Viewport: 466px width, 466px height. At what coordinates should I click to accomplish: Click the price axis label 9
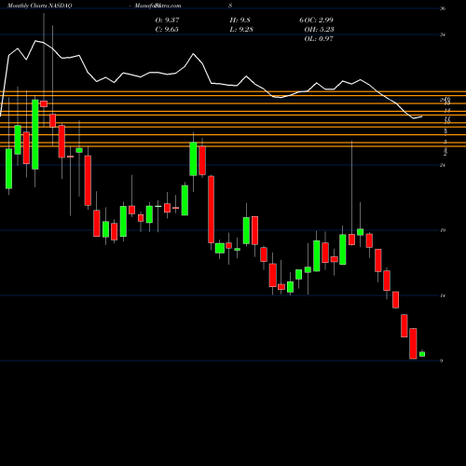441,361
